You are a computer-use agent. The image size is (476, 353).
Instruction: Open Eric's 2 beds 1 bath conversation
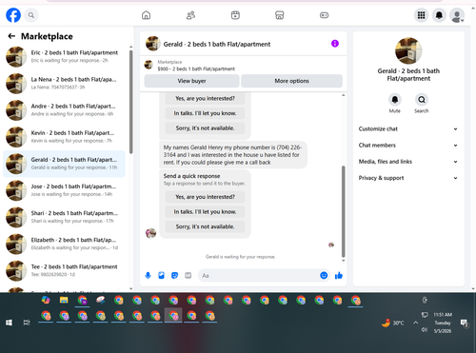[64, 56]
